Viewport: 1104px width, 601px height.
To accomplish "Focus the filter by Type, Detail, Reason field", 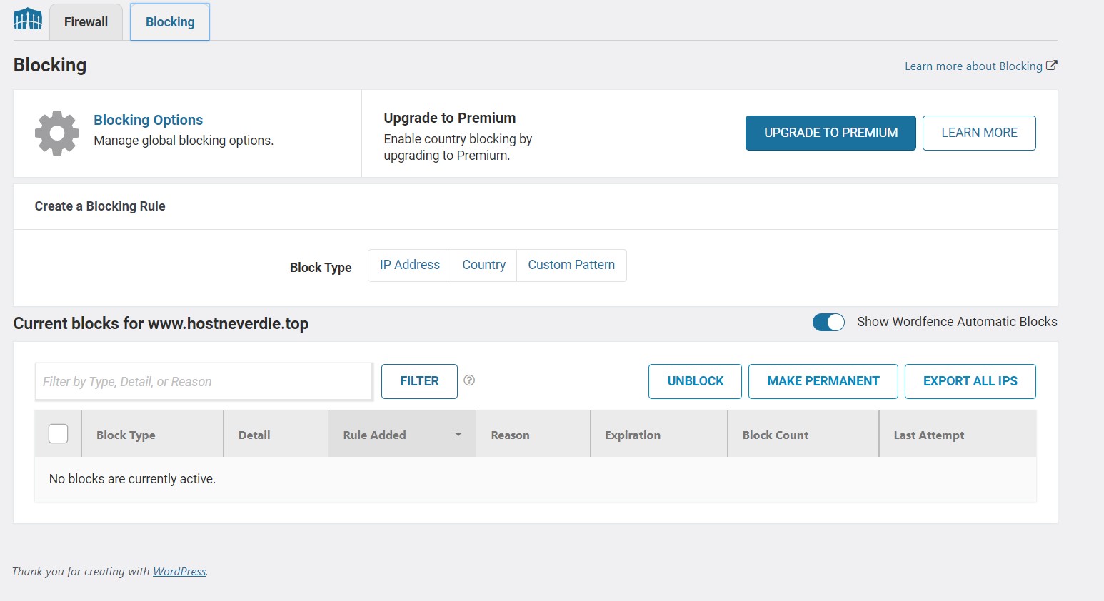I will point(204,382).
